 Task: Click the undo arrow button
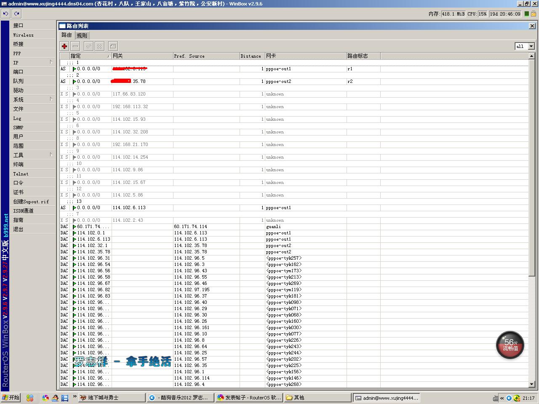5,13
